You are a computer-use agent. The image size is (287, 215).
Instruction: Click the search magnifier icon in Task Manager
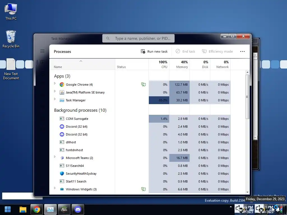pyautogui.click(x=108, y=38)
